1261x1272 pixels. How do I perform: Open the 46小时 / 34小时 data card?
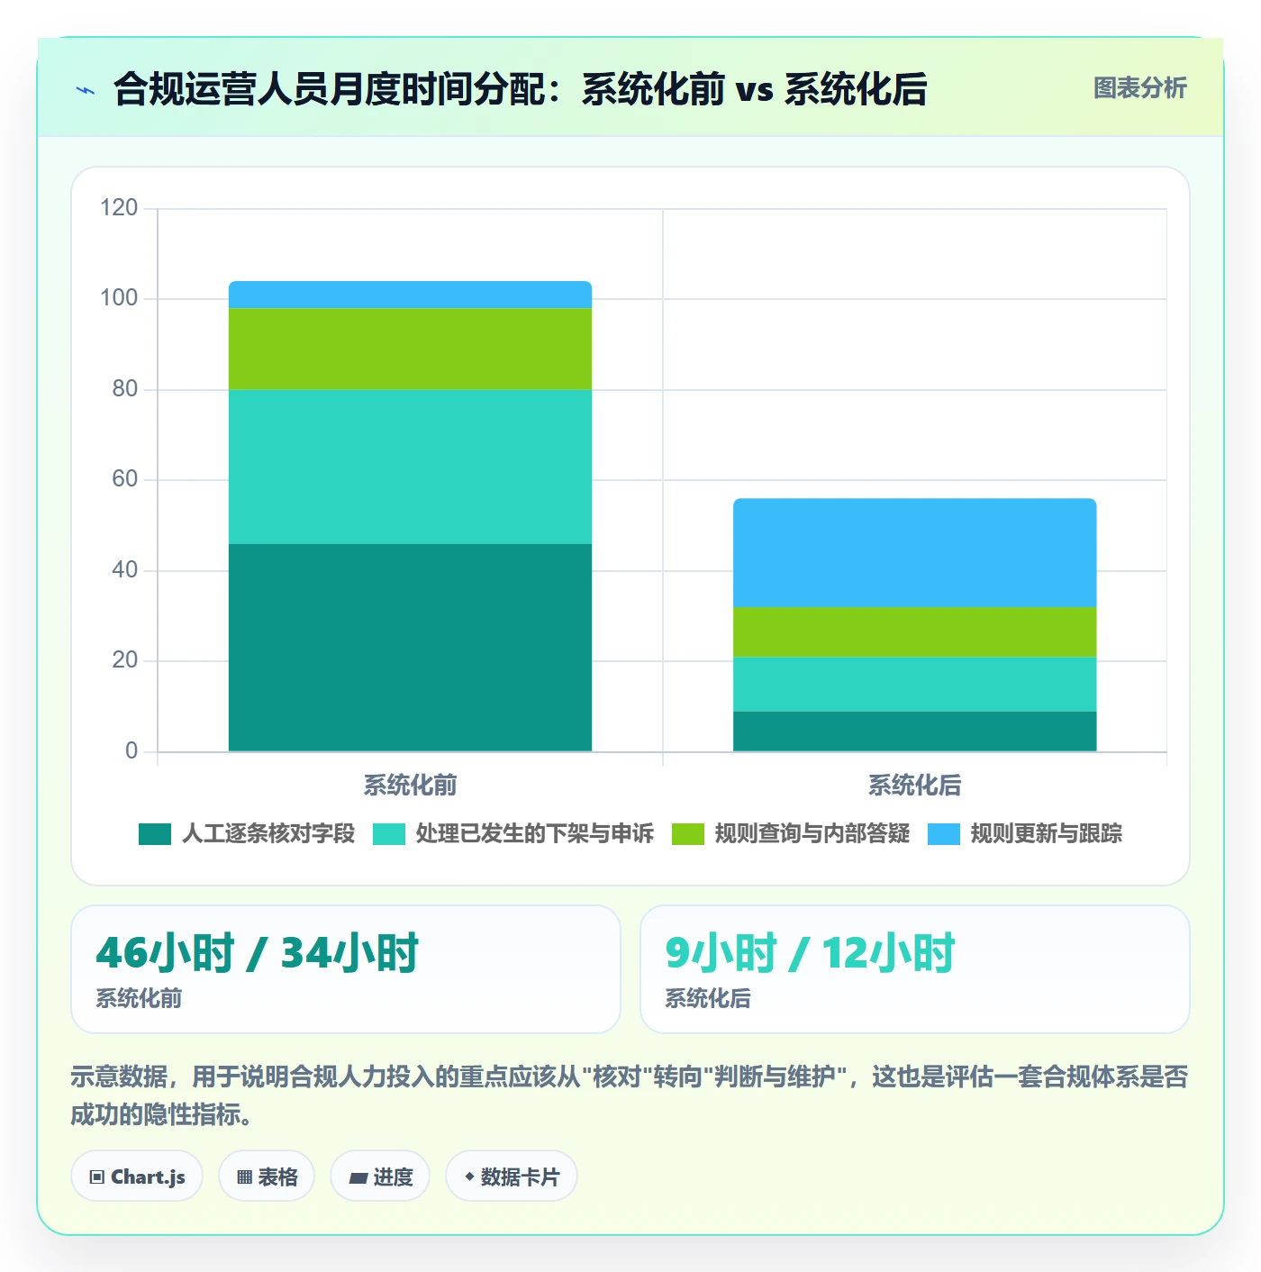point(346,969)
